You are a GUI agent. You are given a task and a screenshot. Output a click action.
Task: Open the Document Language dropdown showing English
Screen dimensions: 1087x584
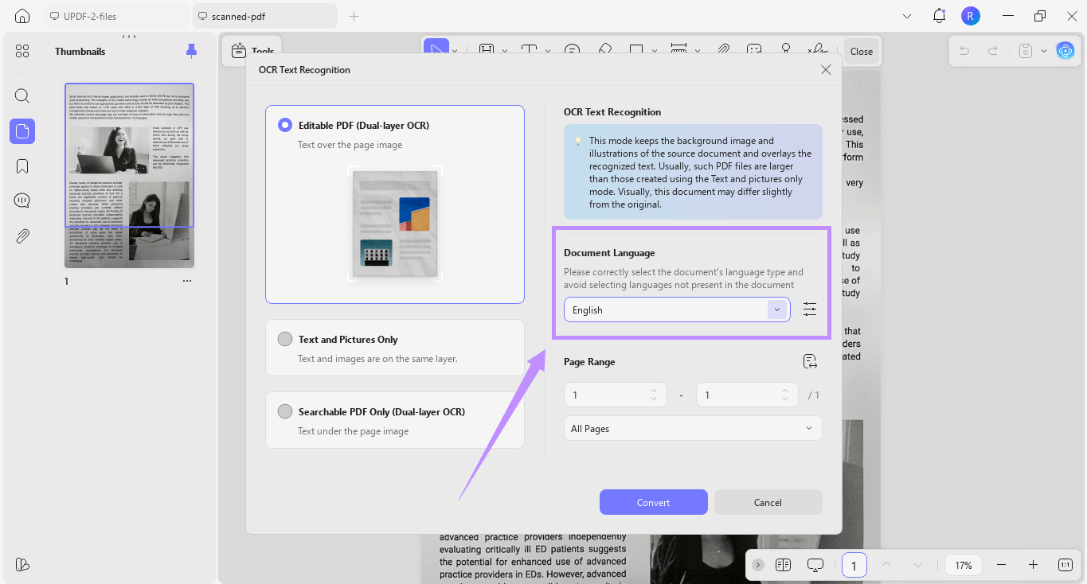point(676,310)
